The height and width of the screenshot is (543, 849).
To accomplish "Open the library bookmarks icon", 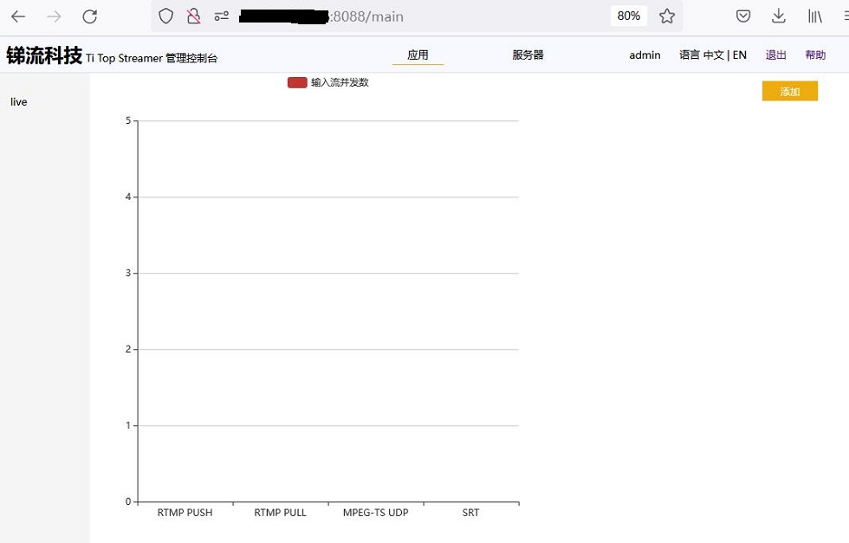I will tap(814, 16).
